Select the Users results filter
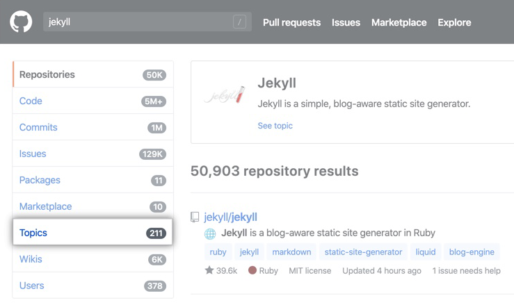 tap(93, 286)
